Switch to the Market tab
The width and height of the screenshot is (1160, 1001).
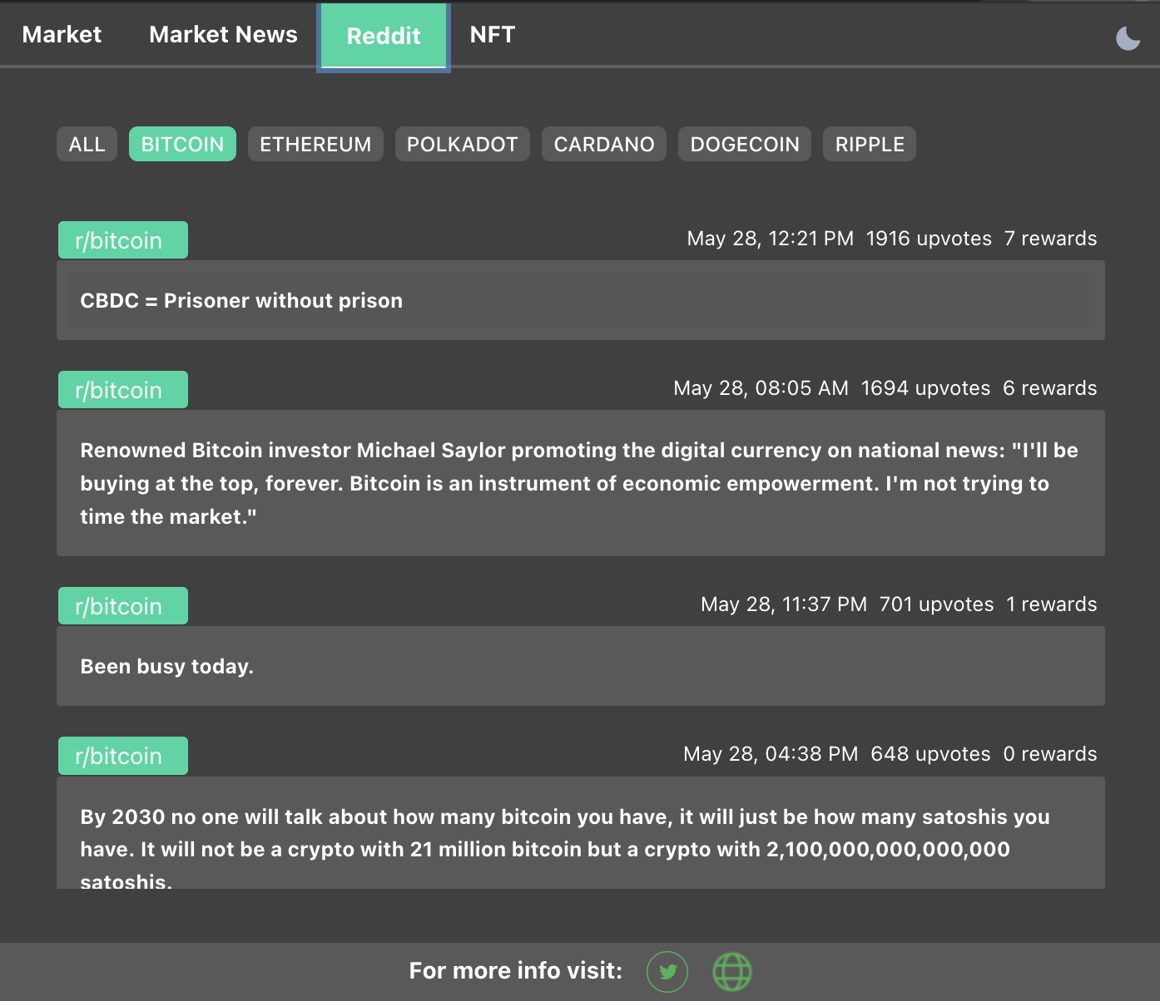point(62,35)
